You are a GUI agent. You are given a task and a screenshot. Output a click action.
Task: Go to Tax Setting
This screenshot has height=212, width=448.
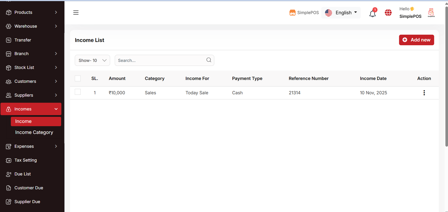click(25, 160)
